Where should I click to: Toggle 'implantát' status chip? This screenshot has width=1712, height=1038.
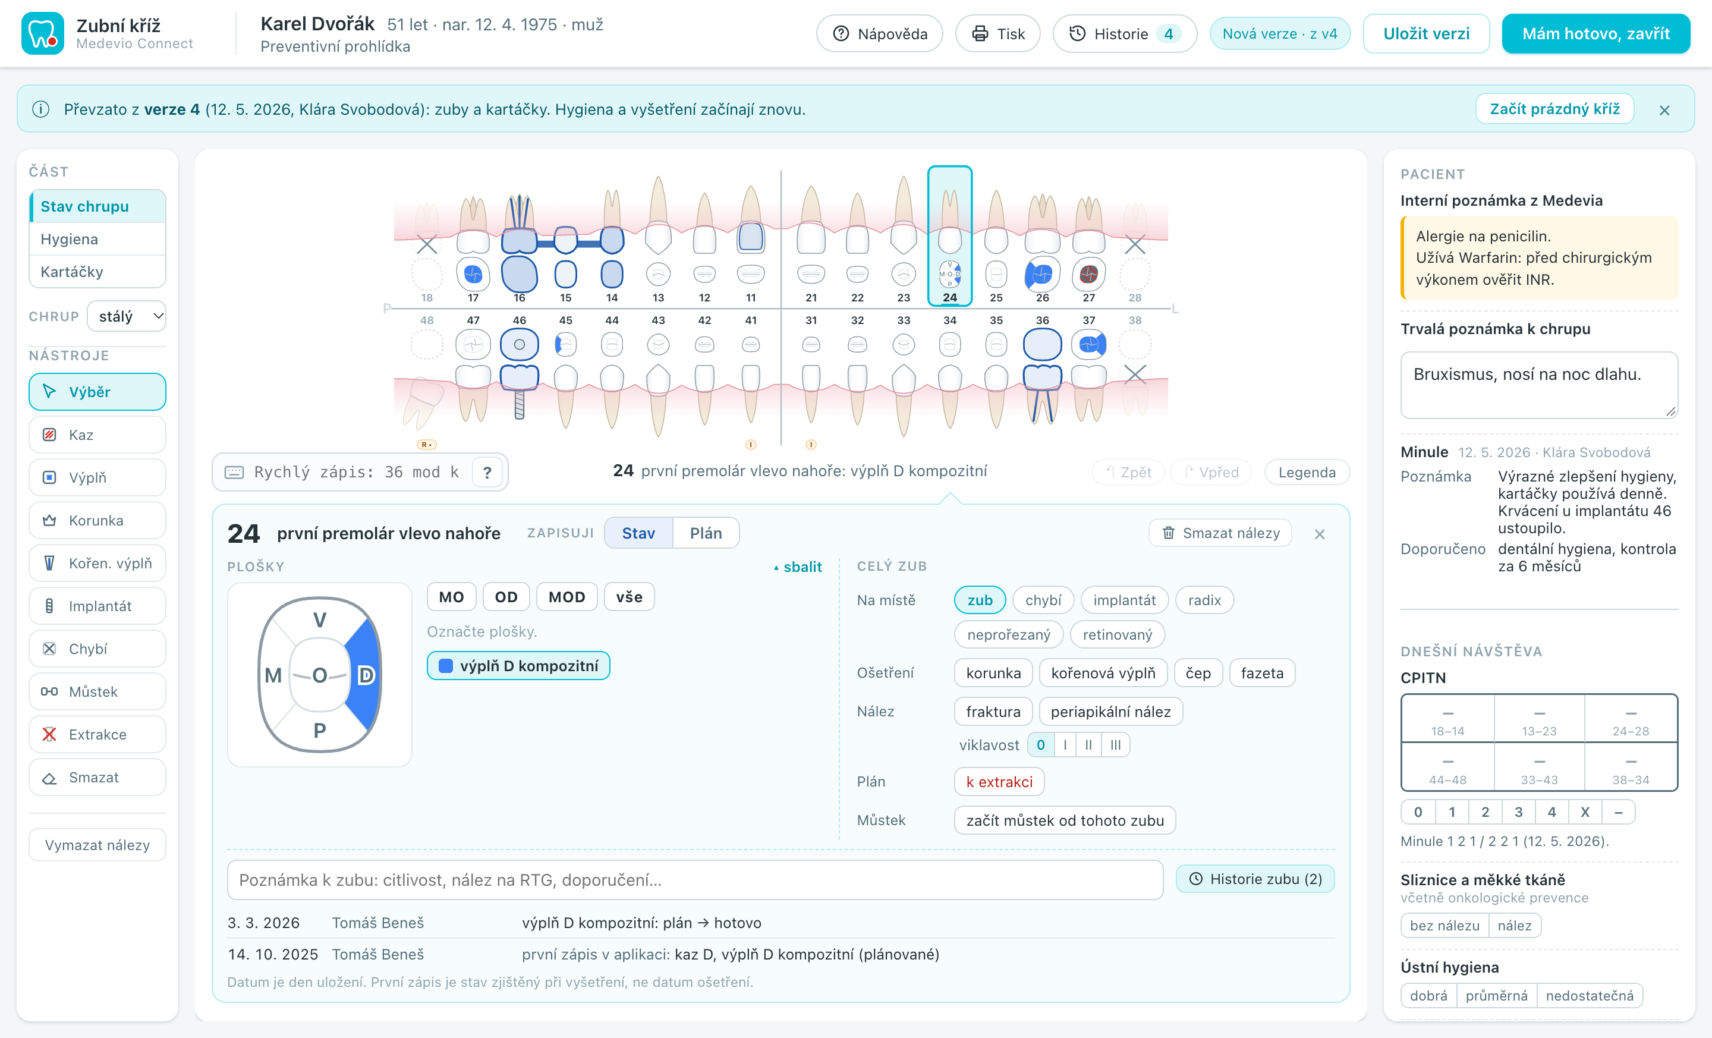coord(1124,600)
